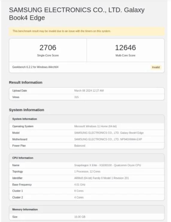The width and height of the screenshot is (171, 222).
Task: Select the Model value ending in 'Galaxy Book4 Edge'
Action: 109,133
